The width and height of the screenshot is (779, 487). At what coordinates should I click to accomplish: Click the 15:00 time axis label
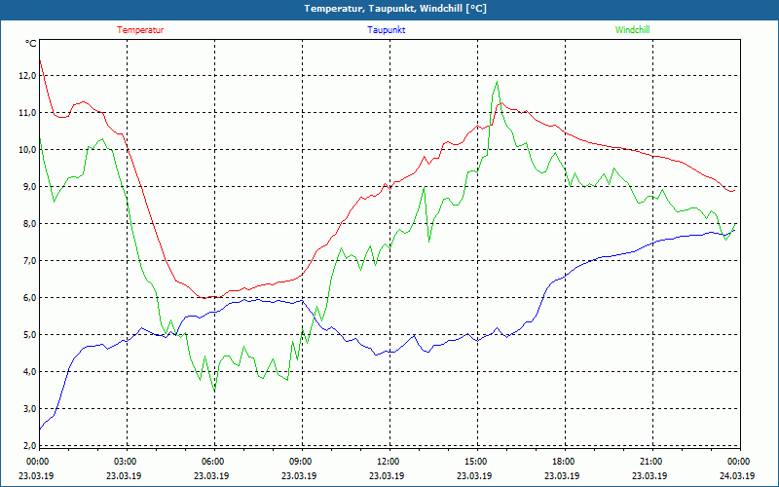(x=474, y=462)
